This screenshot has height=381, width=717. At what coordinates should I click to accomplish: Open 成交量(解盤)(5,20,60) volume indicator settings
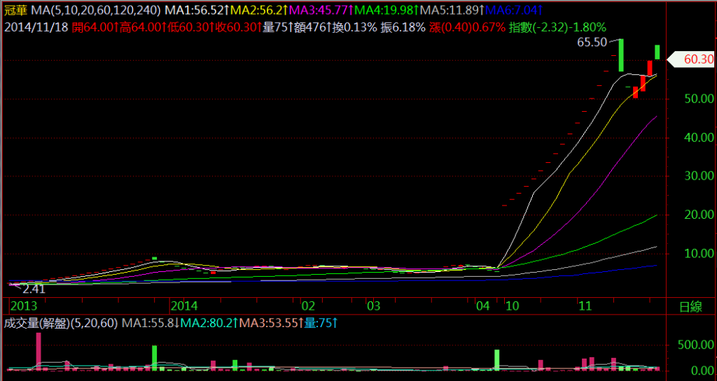61,324
